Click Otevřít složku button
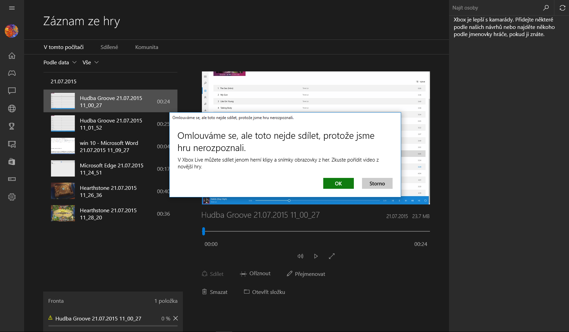569x332 pixels. (x=264, y=292)
